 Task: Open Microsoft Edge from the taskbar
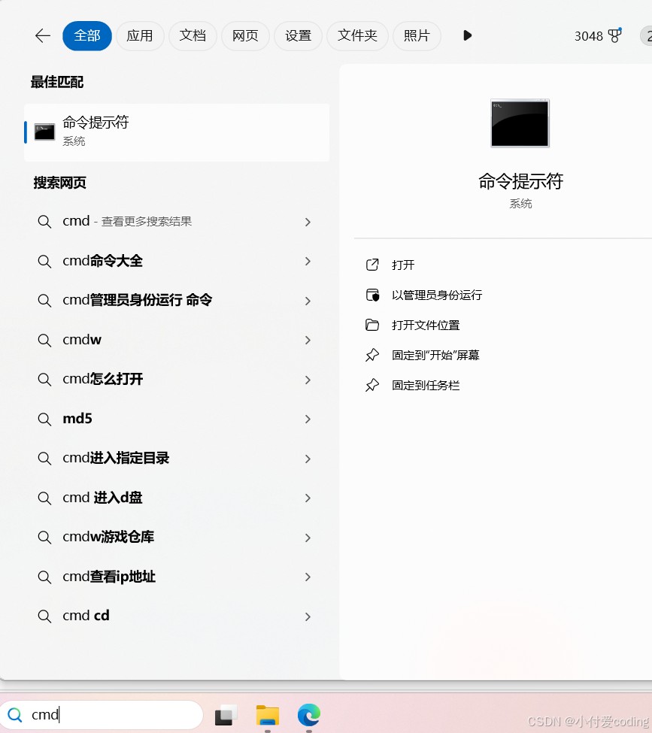pyautogui.click(x=308, y=715)
